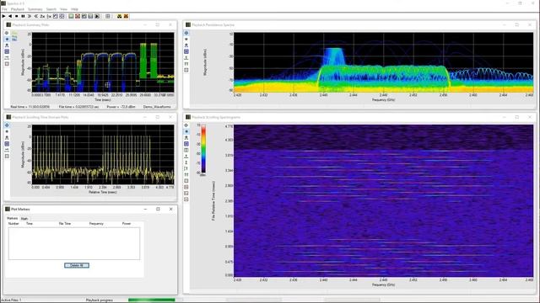Image resolution: width=540 pixels, height=303 pixels.
Task: Click the rewind double-arrow toolbar icon
Action: pyautogui.click(x=35, y=16)
